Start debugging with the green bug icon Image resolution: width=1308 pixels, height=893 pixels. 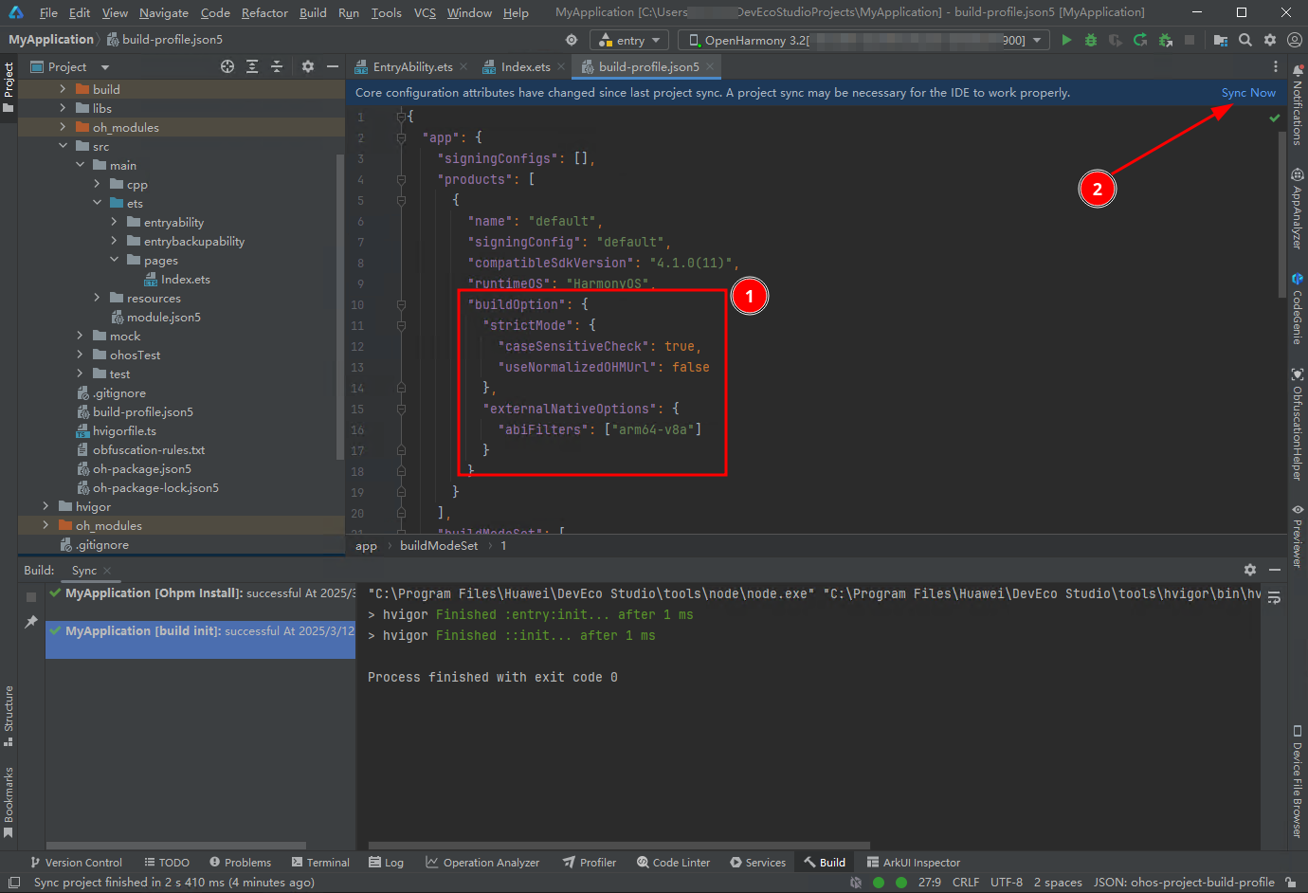(x=1091, y=40)
